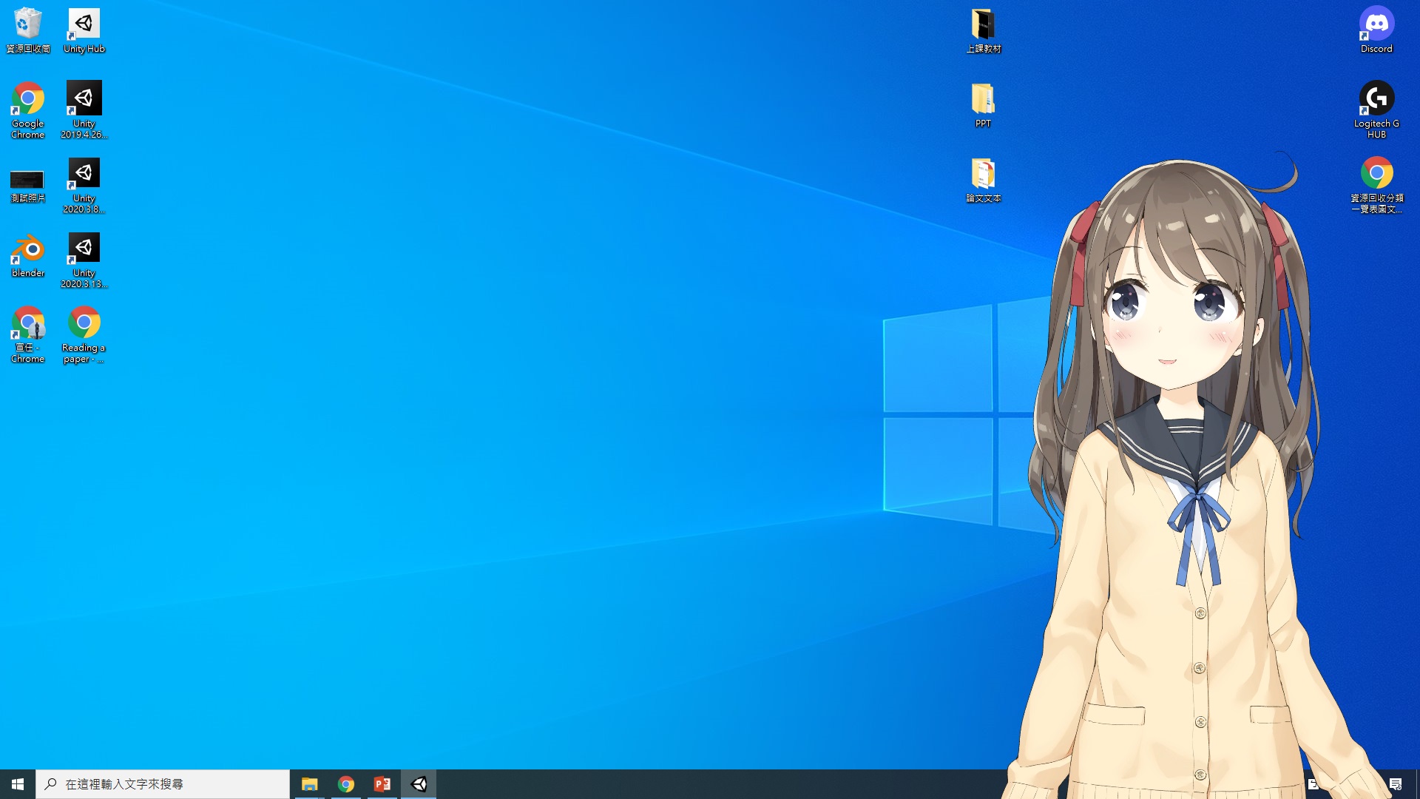The image size is (1420, 799).
Task: Open the notification Action Center icon
Action: tap(1396, 784)
